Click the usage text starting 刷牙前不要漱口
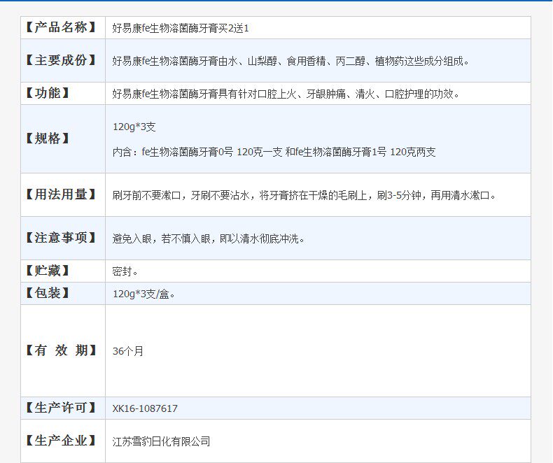553x463 pixels. click(x=304, y=195)
